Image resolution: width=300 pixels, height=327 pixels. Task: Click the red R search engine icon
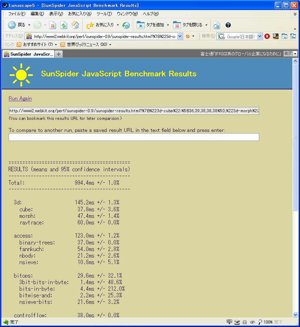pyautogui.click(x=267, y=36)
